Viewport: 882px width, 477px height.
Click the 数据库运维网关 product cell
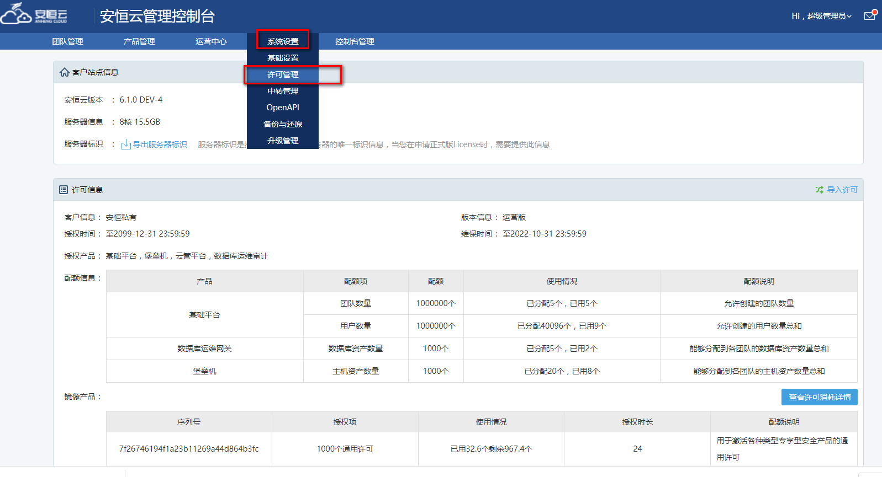[205, 349]
